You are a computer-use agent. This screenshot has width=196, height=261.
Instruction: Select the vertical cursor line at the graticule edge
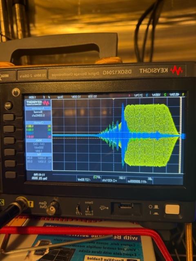click(x=180, y=135)
